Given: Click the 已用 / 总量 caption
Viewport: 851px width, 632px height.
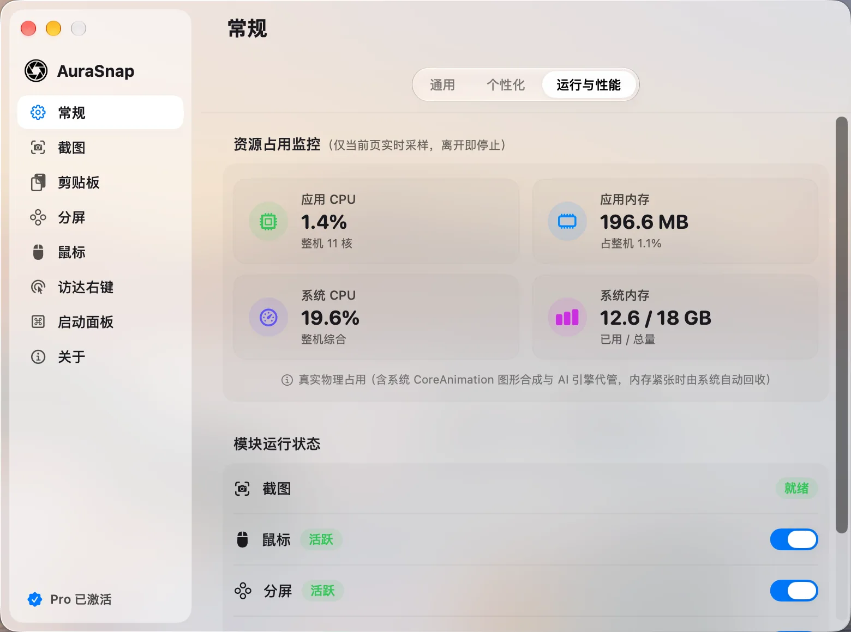Looking at the screenshot, I should (x=627, y=339).
